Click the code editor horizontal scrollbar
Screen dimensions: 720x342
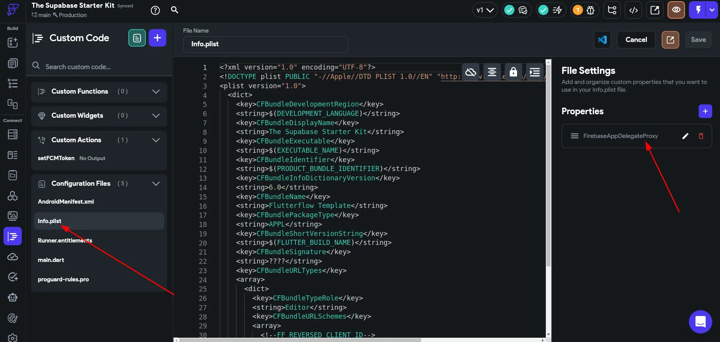pos(300,340)
